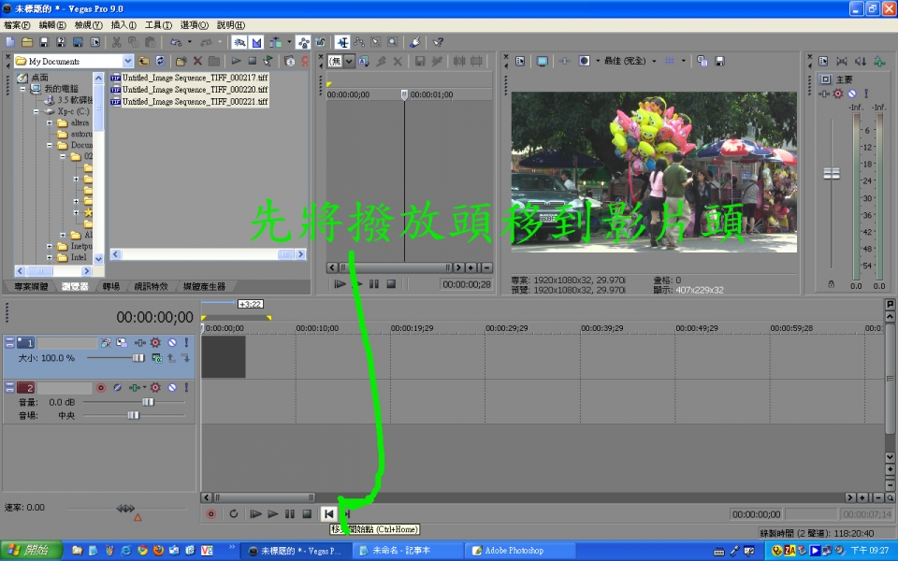898x561 pixels.
Task: Toggle Loop Playback in timeline transport
Action: (x=233, y=513)
